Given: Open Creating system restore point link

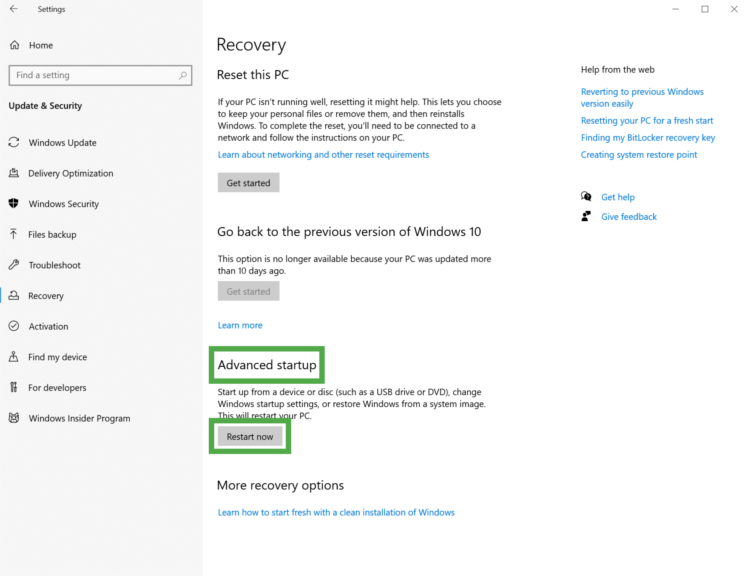Looking at the screenshot, I should coord(639,154).
